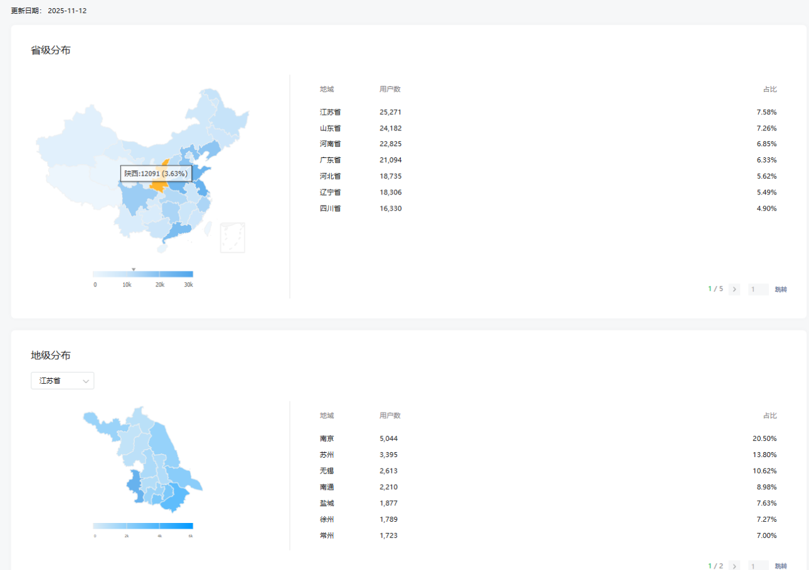Click city user count 3,395
Screen dimensions: 809x570
(389, 455)
